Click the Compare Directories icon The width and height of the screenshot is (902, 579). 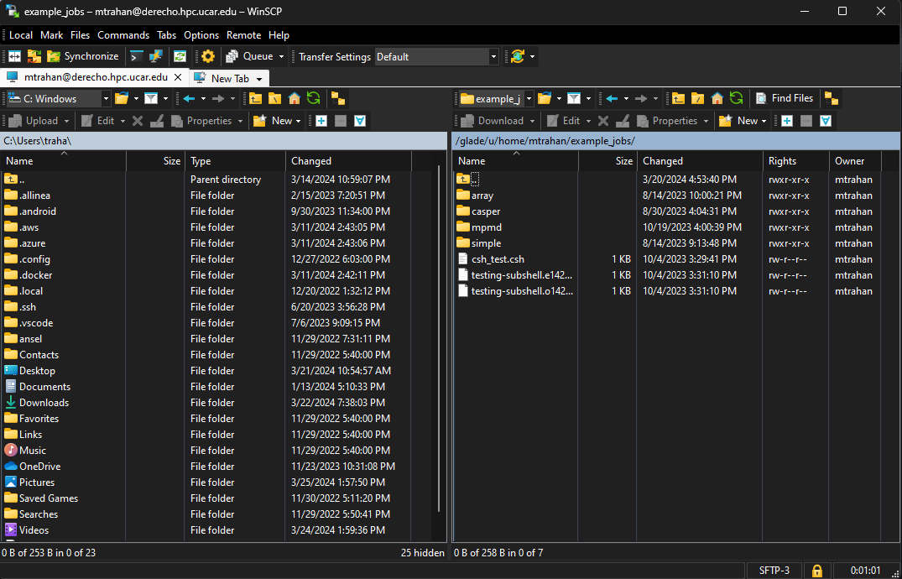(x=14, y=56)
